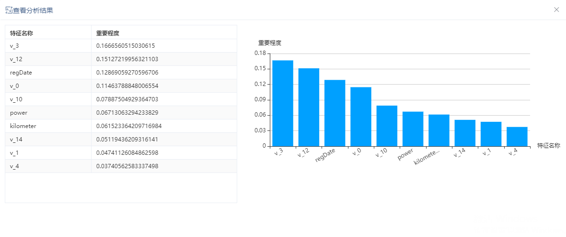Click the v_3 bar in chart
Viewport: 566px width, 237px height.
(283, 103)
